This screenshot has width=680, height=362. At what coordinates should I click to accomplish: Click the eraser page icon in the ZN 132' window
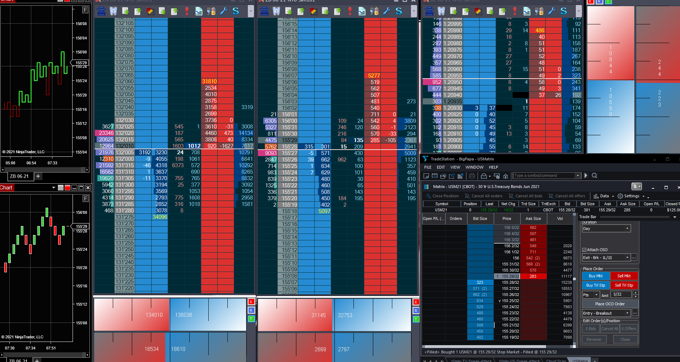point(199,11)
